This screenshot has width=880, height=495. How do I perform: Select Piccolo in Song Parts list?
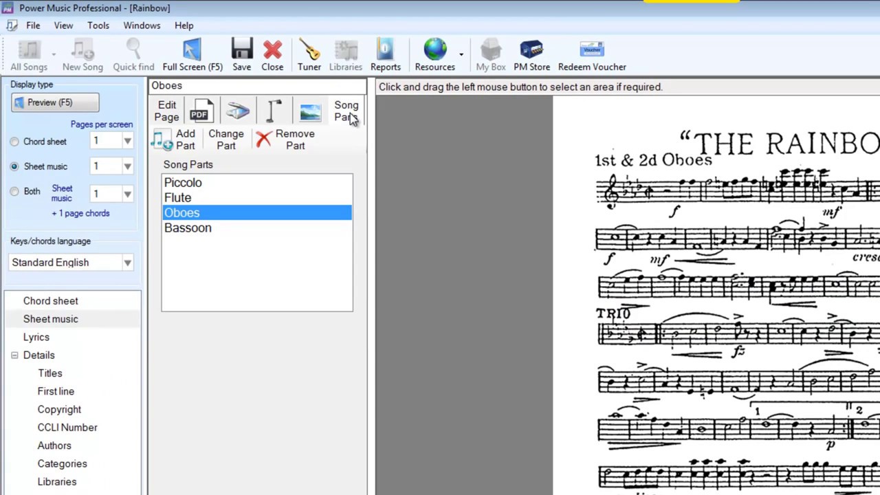257,183
